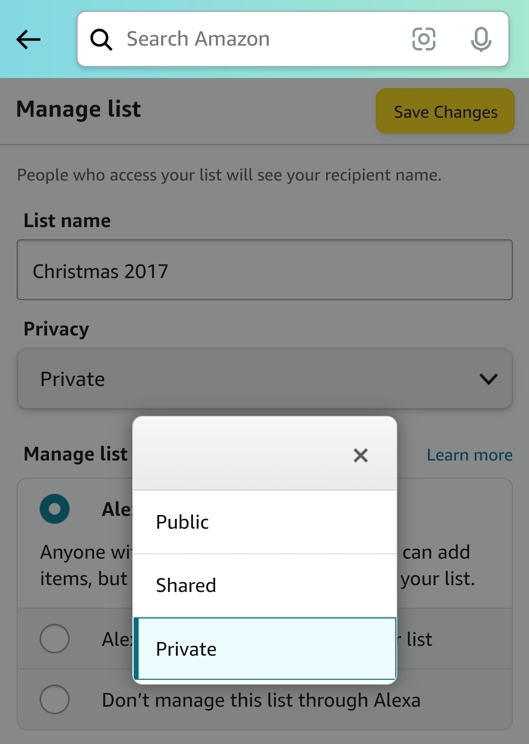Choose Don't manage through Alexa radio
Image resolution: width=529 pixels, height=744 pixels.
[54, 699]
